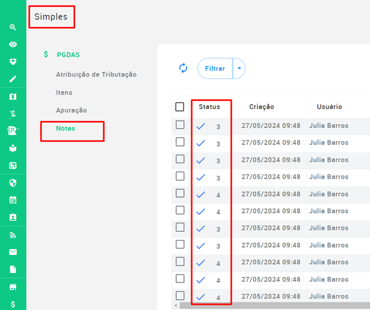Sort by the Status column header
This screenshot has width=370, height=310.
(x=209, y=107)
